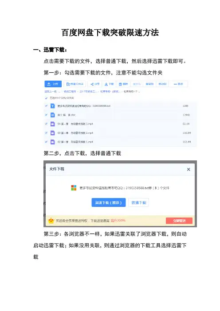
Task: Uncheck the select-all files checkbox
Action: click(x=46, y=98)
